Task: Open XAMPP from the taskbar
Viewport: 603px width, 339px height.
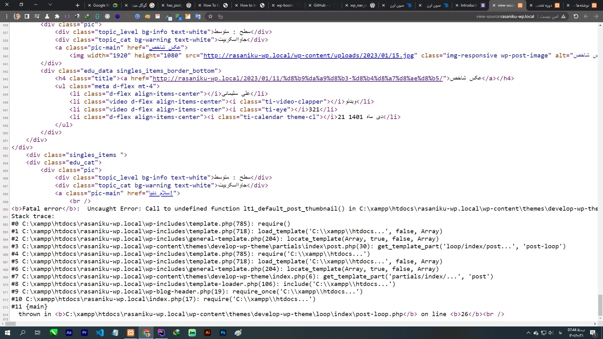Action: coord(130,333)
